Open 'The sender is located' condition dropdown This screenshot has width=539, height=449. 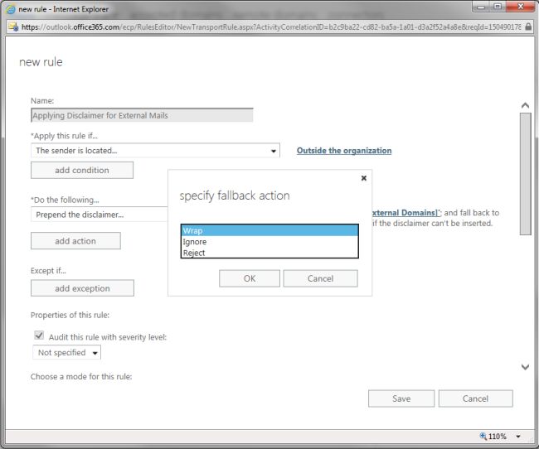coord(155,151)
